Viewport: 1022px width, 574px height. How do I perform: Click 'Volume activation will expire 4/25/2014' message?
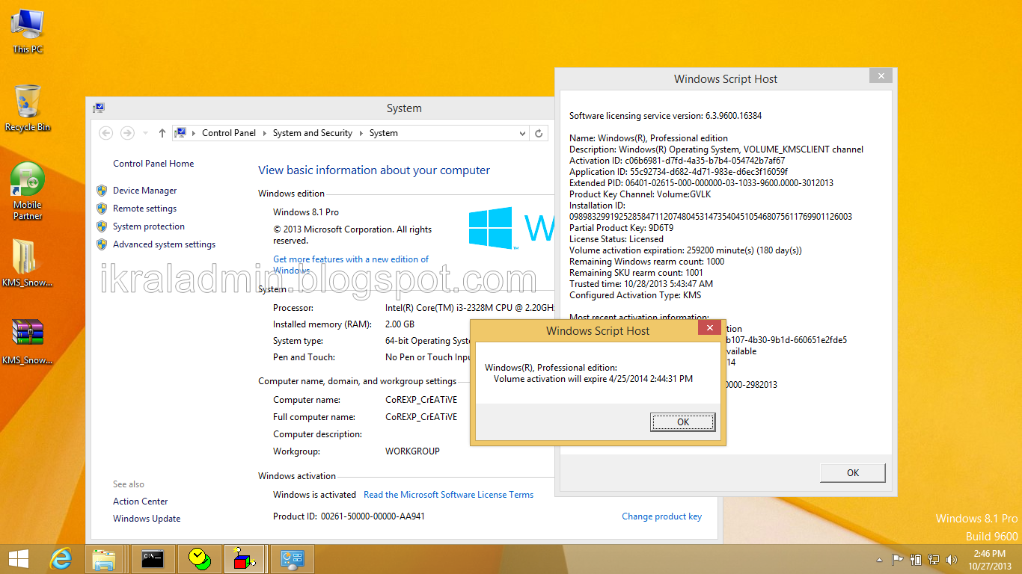(x=593, y=379)
